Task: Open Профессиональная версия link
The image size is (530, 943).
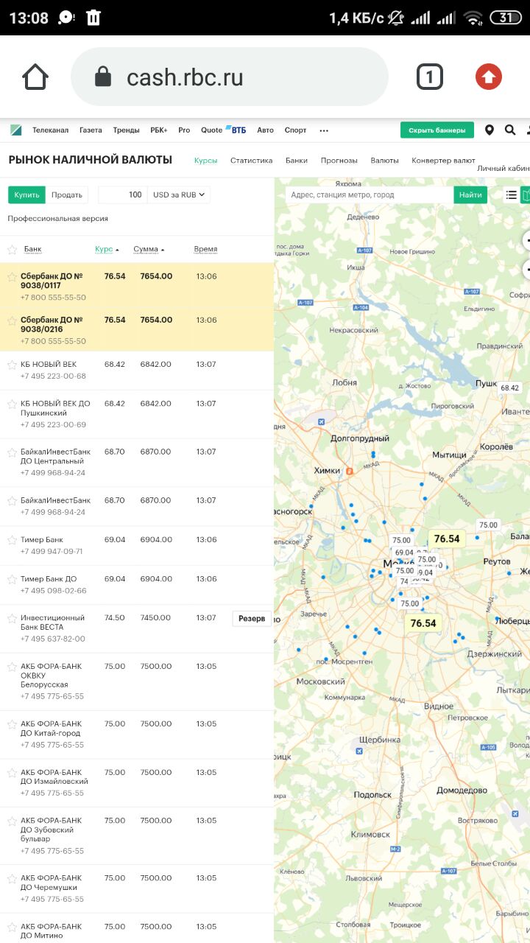Action: point(58,219)
